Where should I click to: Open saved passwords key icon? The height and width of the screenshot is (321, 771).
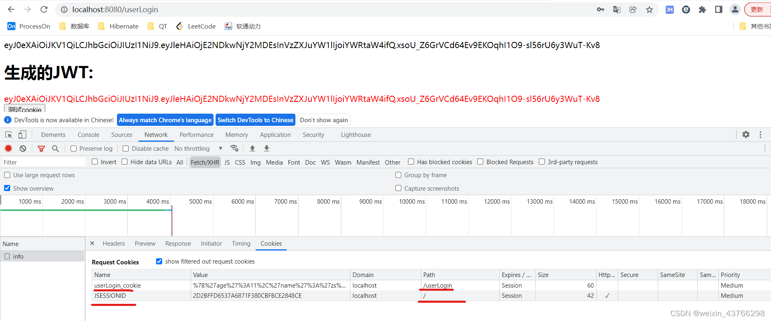click(x=600, y=9)
